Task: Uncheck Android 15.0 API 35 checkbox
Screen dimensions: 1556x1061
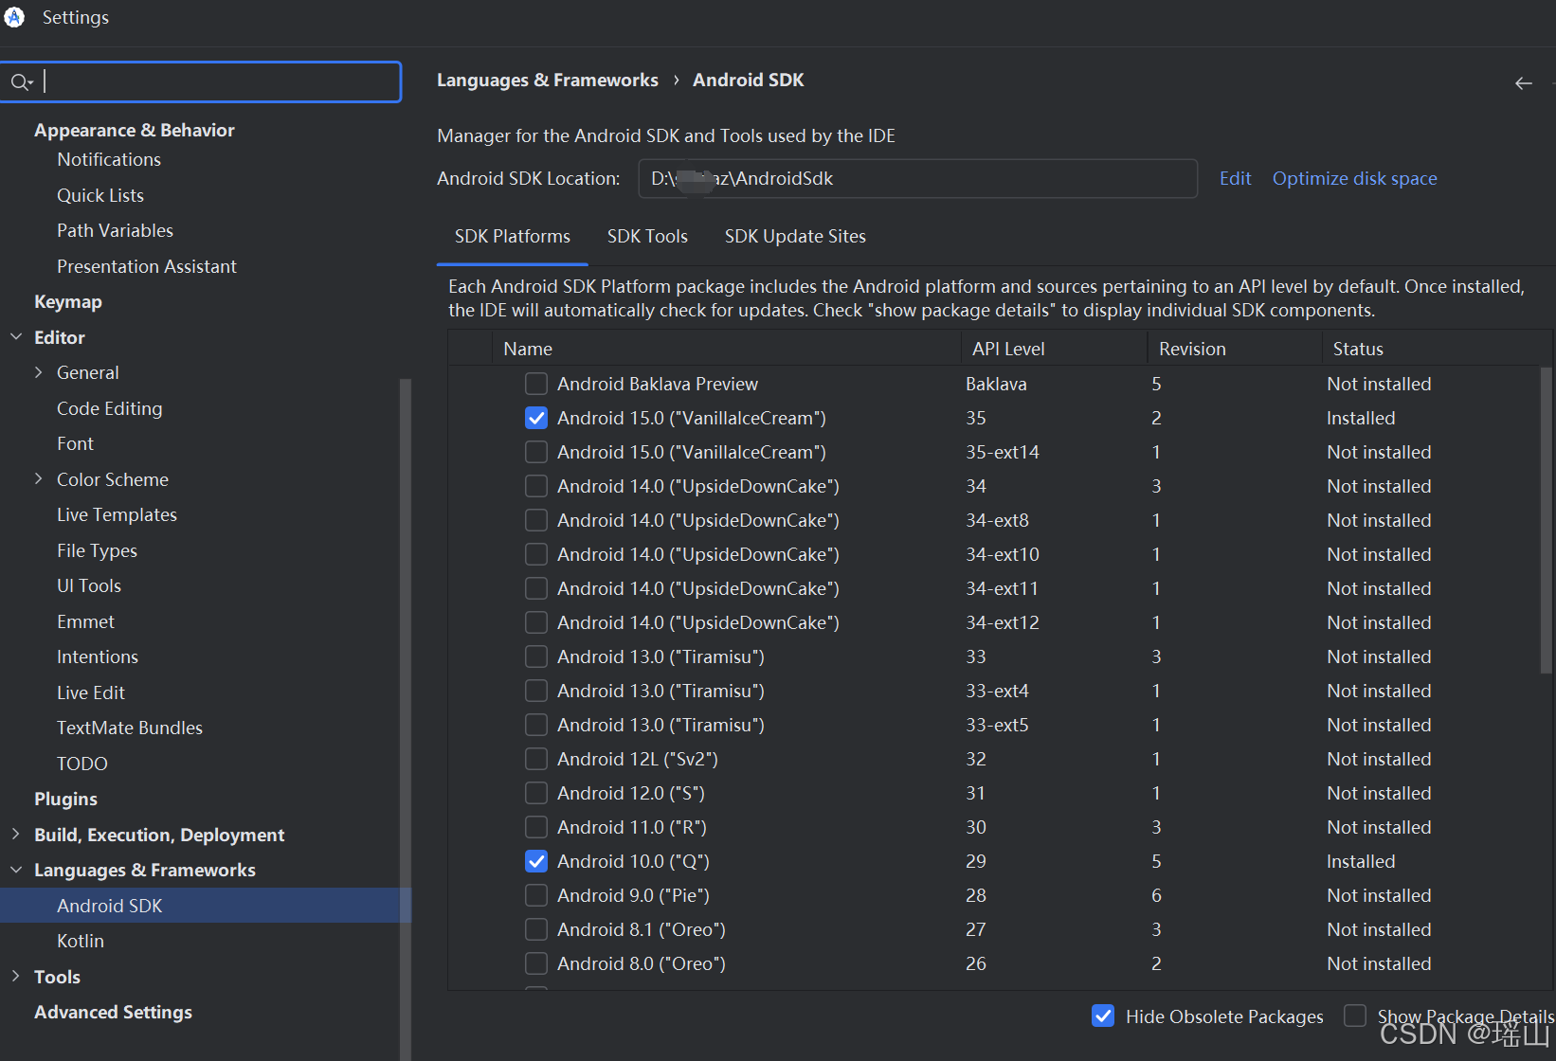Action: click(536, 418)
